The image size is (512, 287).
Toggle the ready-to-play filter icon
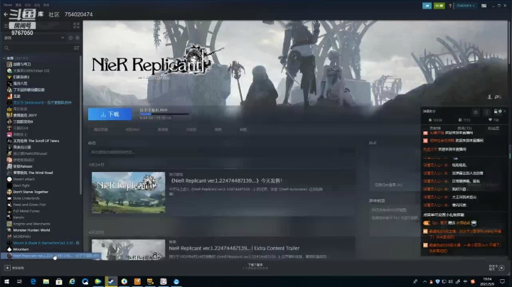[78, 38]
